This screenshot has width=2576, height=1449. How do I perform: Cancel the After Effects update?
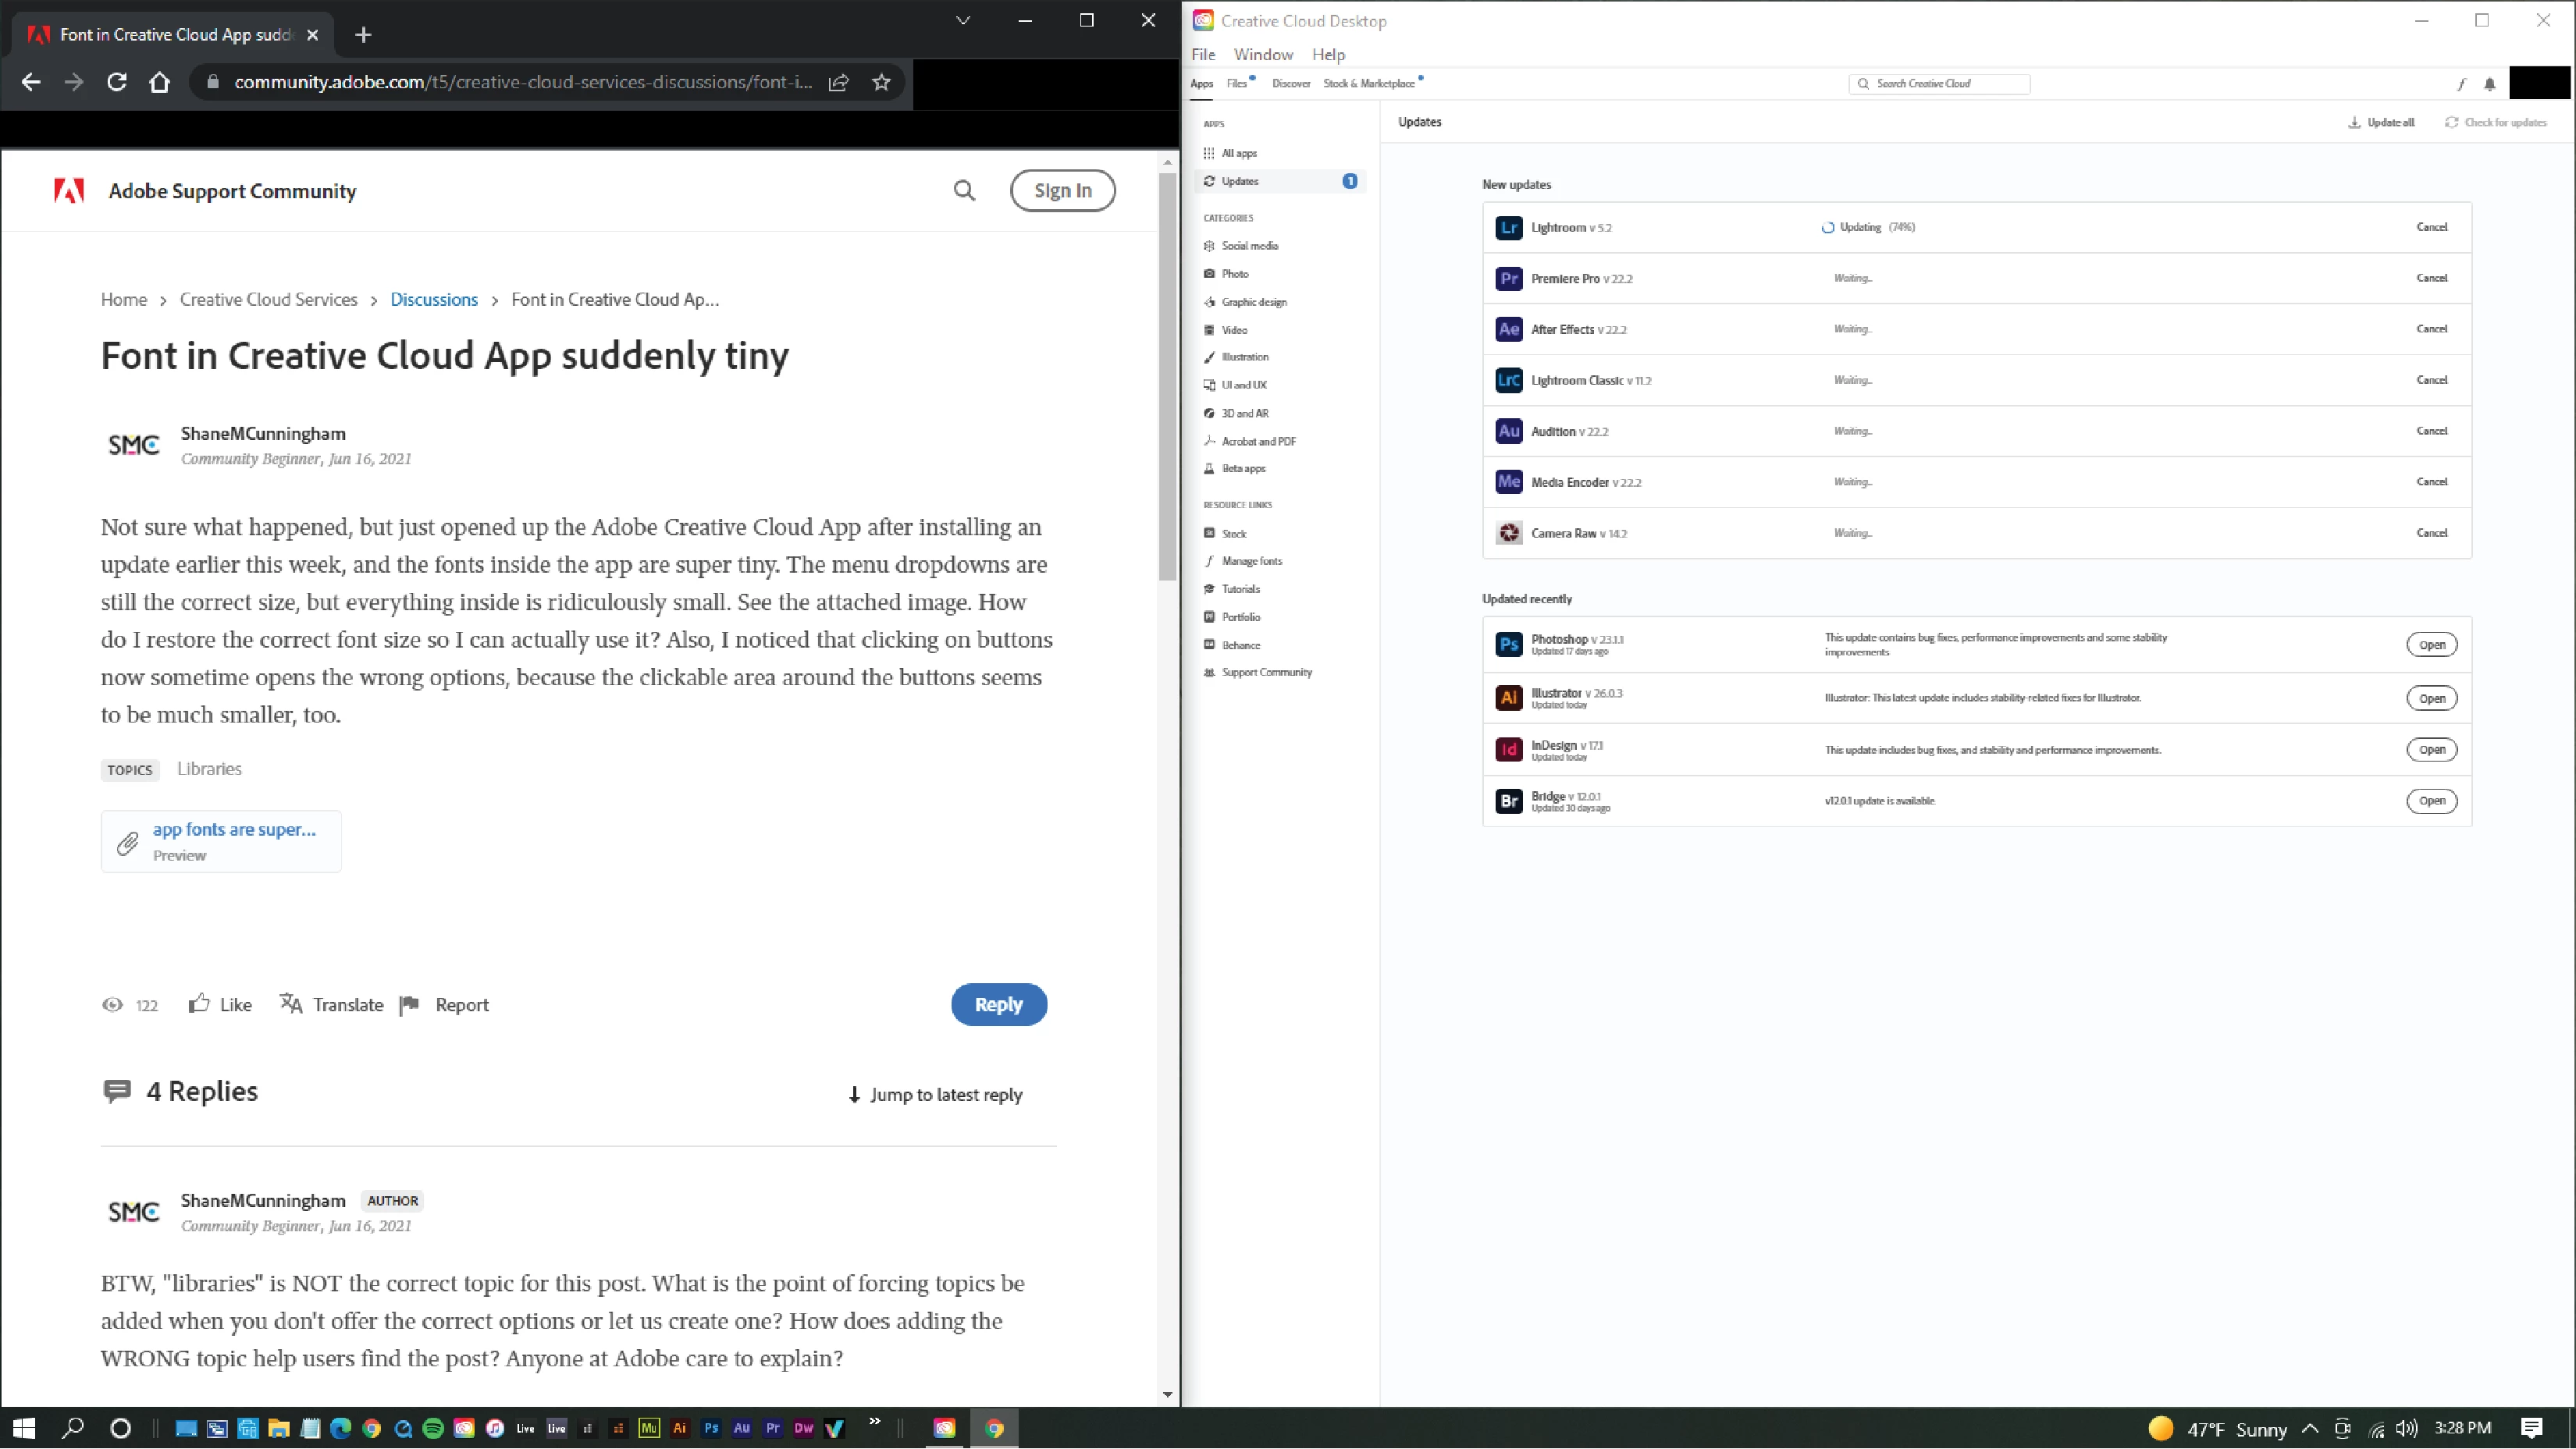click(2431, 329)
